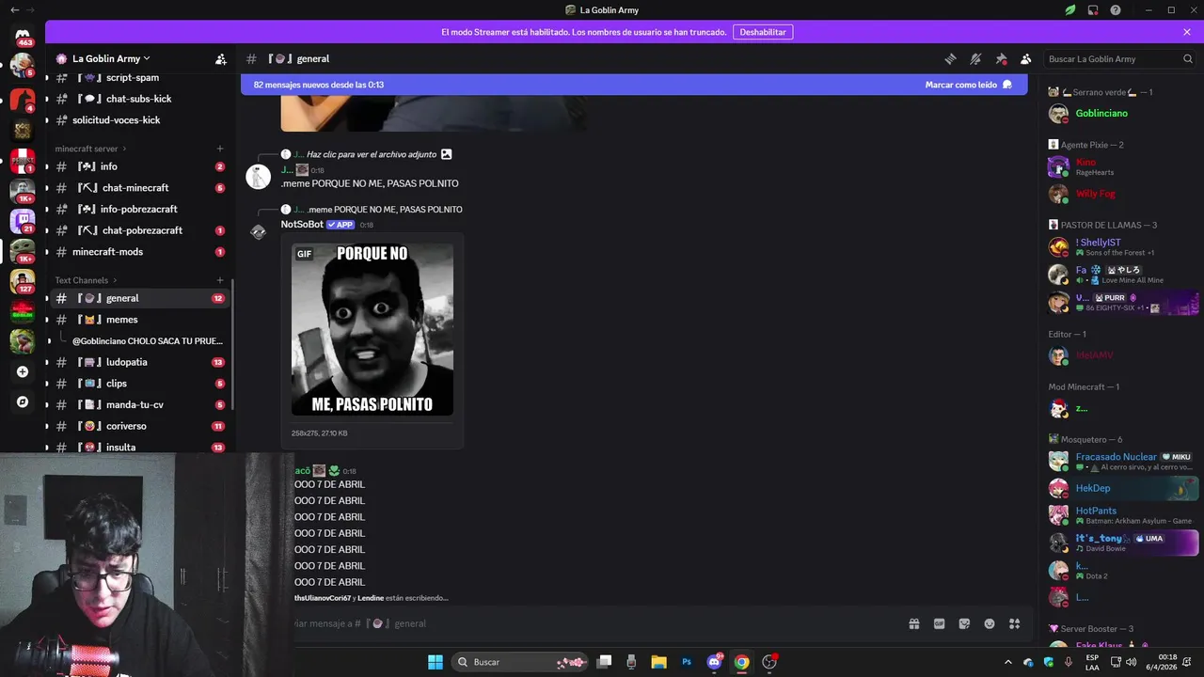The height and width of the screenshot is (677, 1204).
Task: Click 'Haz clic para ver el archivo adjunto'
Action: [372, 154]
